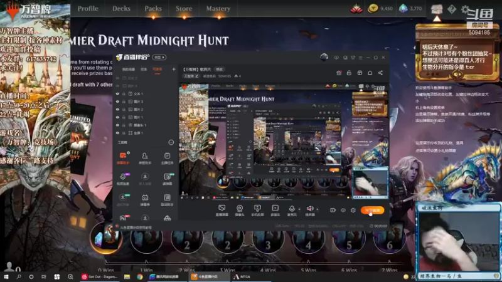Open stream settings gear beside start button
Image resolution: width=502 pixels, height=282 pixels.
coord(353,210)
